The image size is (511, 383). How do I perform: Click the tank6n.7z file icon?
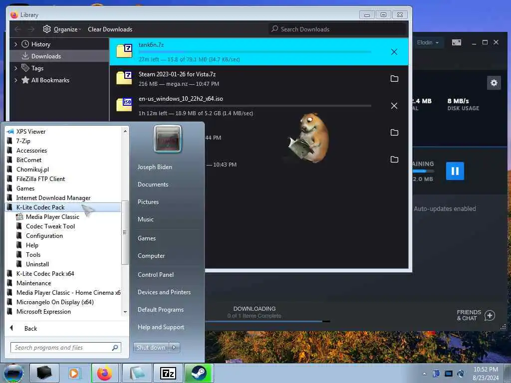click(124, 51)
